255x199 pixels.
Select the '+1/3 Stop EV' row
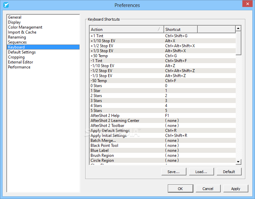click(163, 51)
